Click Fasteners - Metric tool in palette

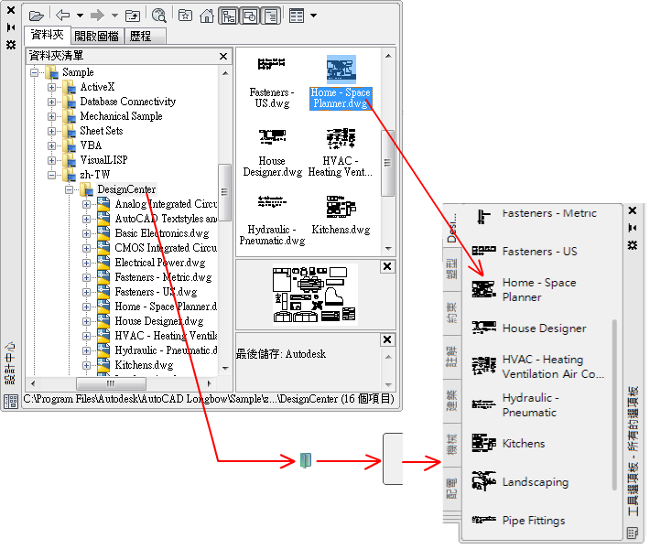pyautogui.click(x=537, y=215)
